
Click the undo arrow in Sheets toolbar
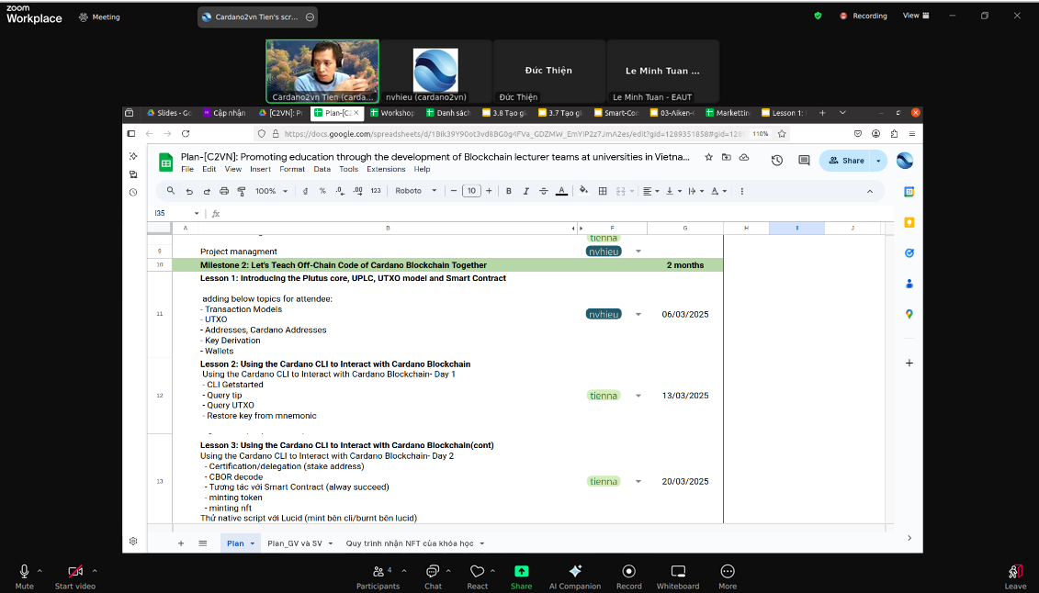[x=189, y=191]
